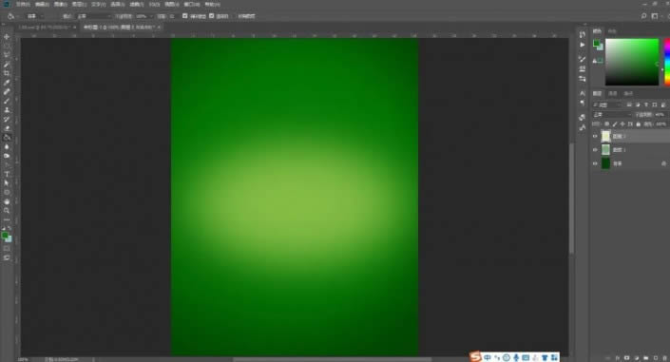Open the search icon in options bar
This screenshot has height=362, width=670.
(x=643, y=16)
